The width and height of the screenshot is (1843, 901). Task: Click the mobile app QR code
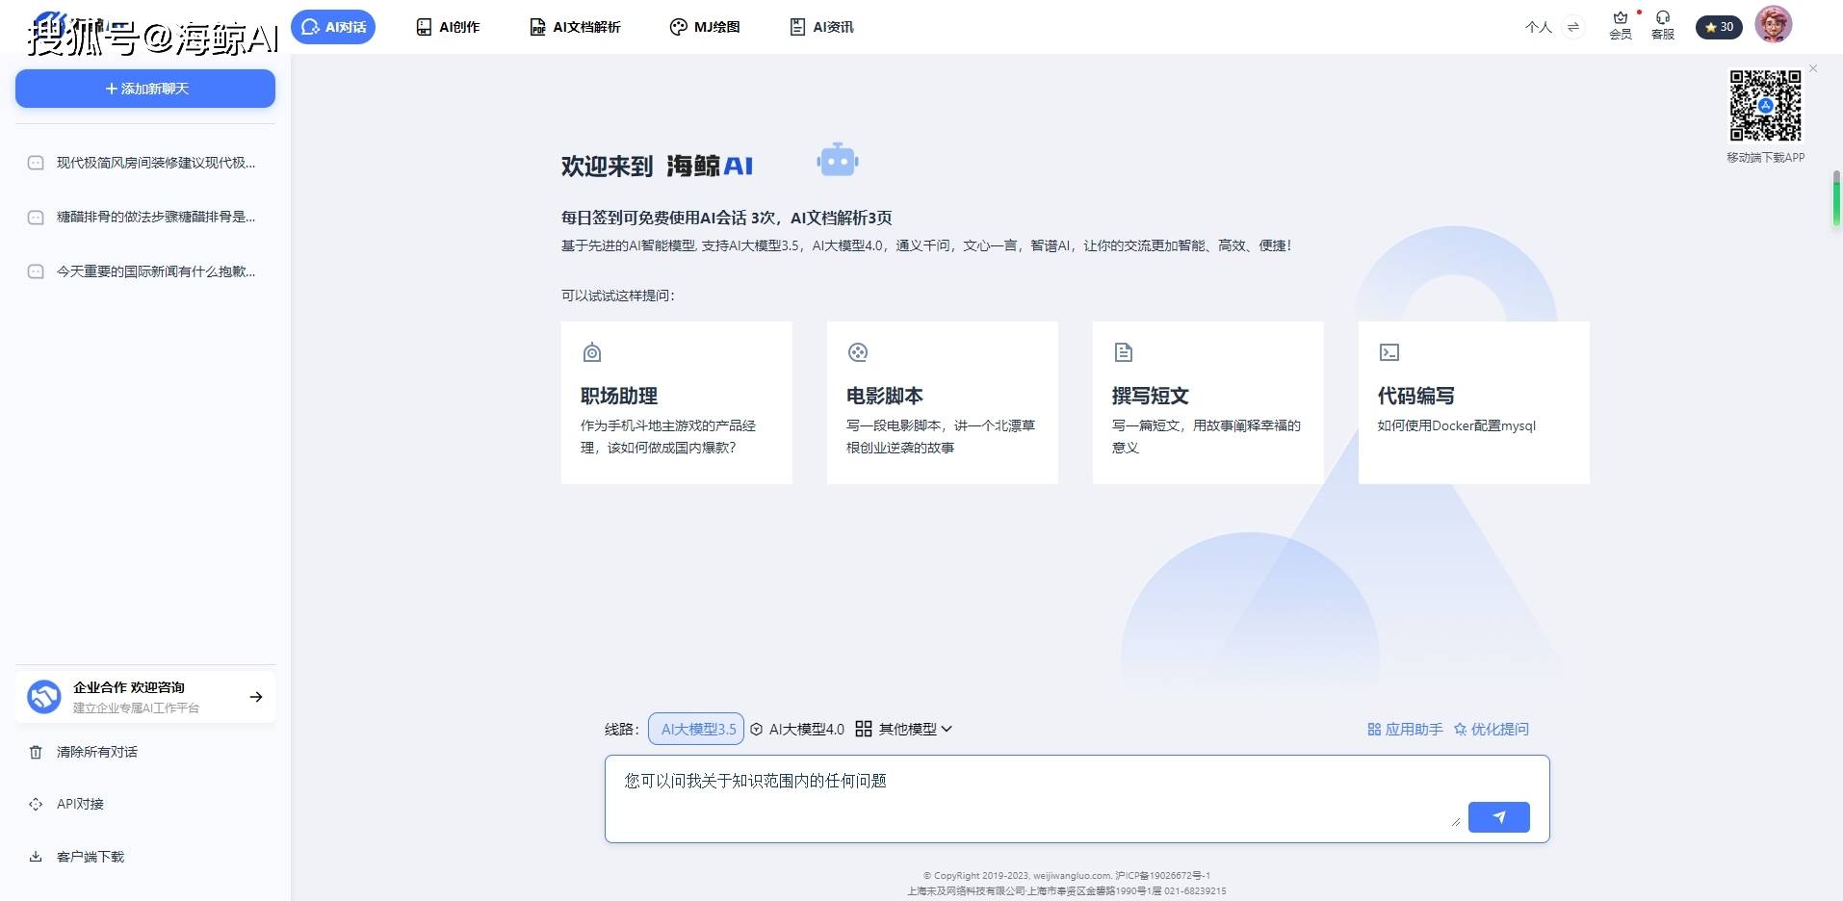pos(1765,106)
